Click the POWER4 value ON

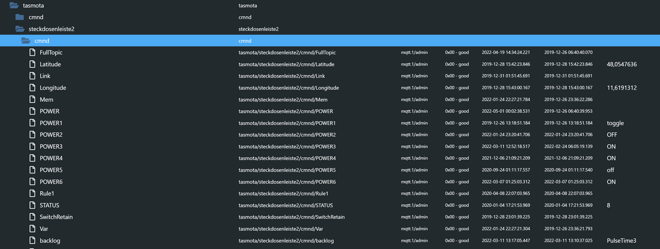point(611,158)
